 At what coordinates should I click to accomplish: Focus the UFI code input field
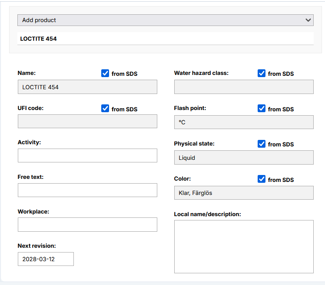coord(87,121)
